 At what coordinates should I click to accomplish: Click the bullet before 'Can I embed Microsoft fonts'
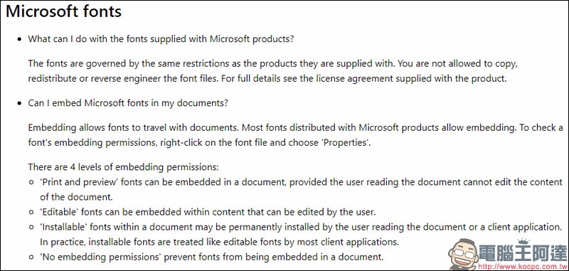point(19,103)
